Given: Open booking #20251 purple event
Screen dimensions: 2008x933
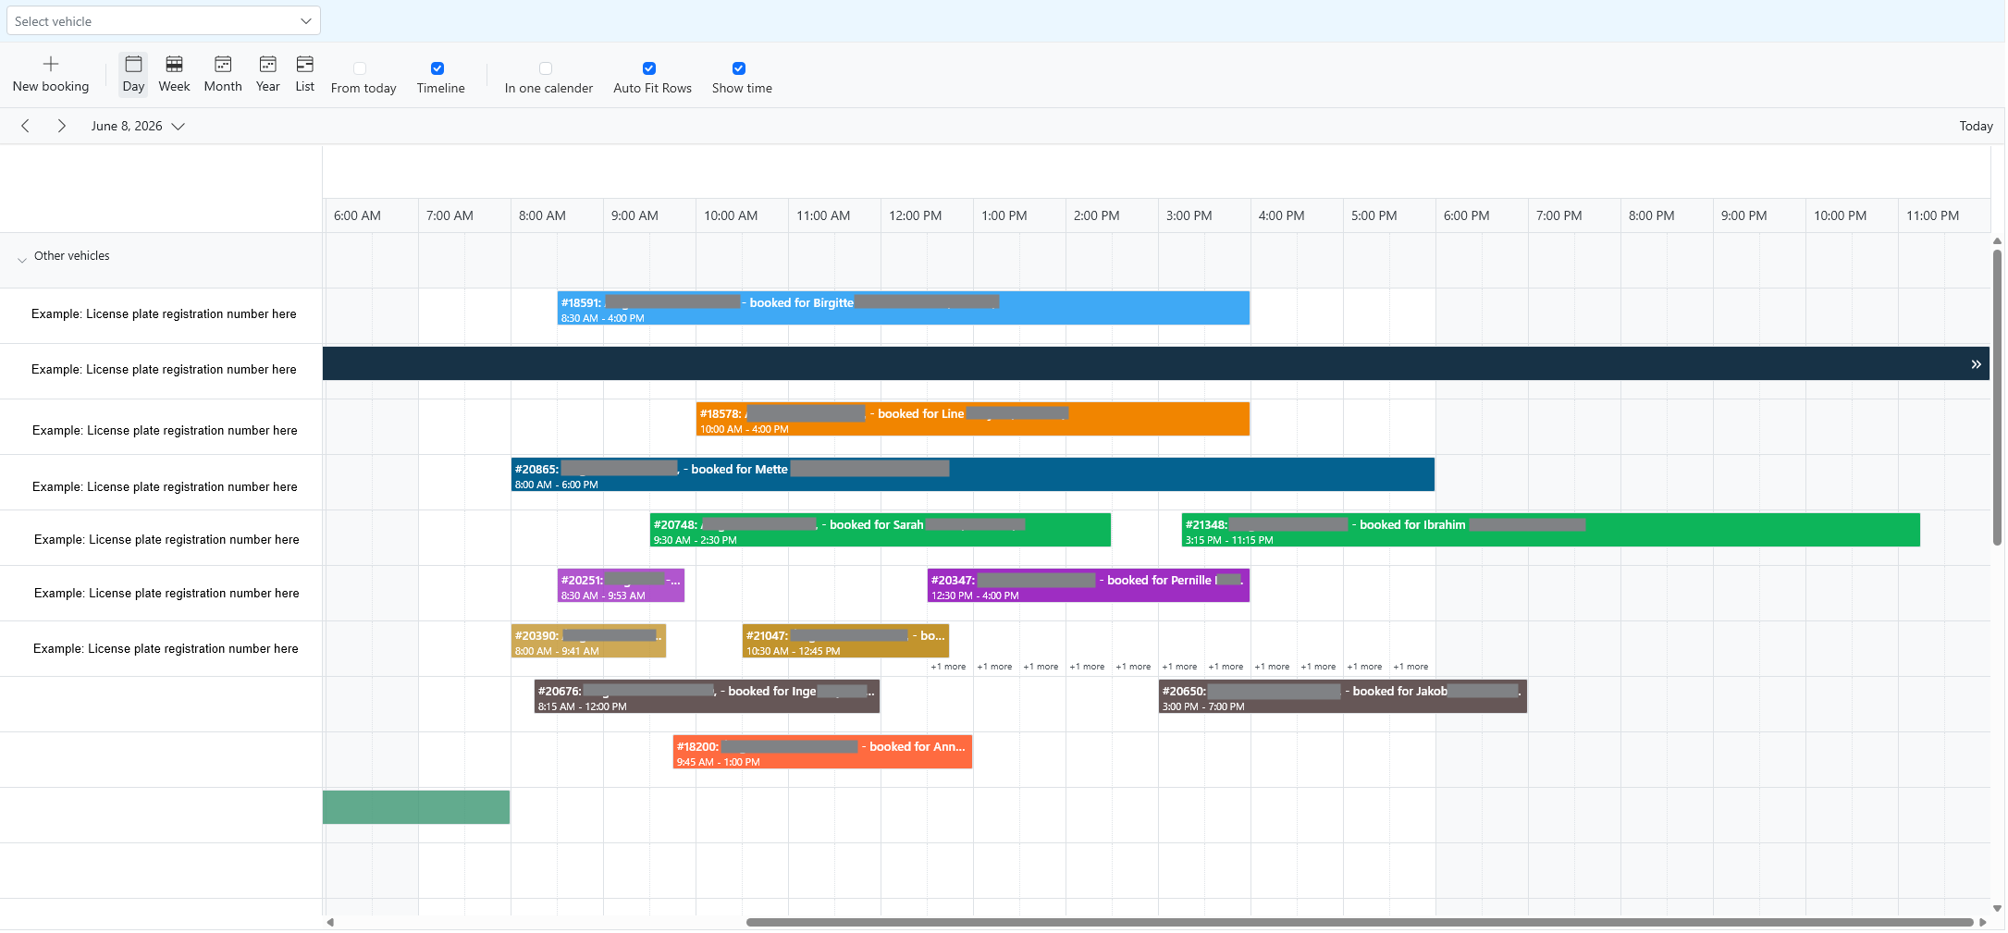Looking at the screenshot, I should tap(621, 585).
